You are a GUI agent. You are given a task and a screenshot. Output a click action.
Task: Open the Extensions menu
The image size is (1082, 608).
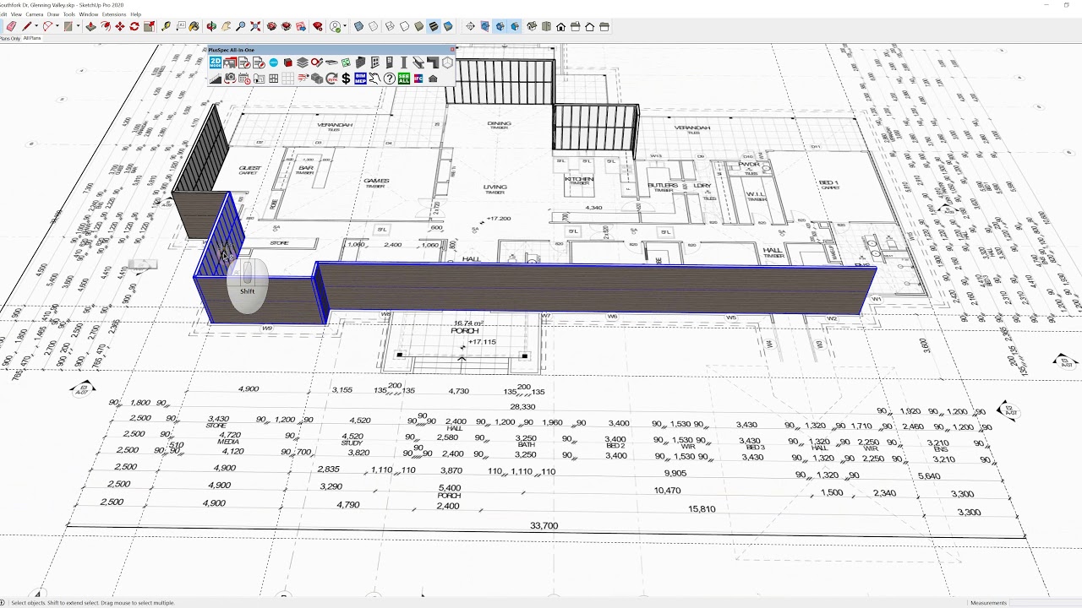tap(114, 14)
